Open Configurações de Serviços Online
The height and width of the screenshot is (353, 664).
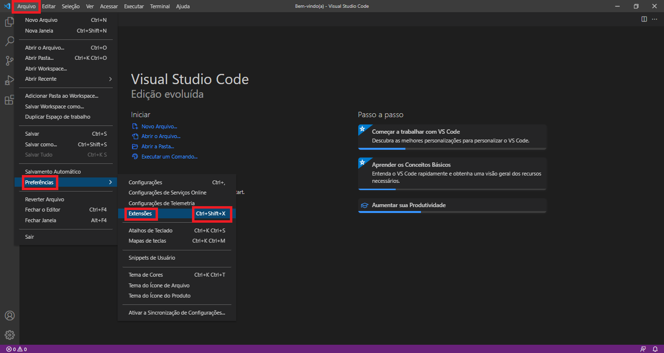pyautogui.click(x=177, y=193)
